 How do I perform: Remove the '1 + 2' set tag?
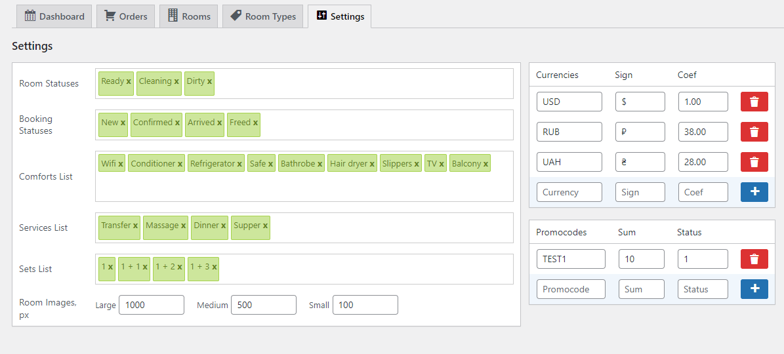pyautogui.click(x=180, y=267)
